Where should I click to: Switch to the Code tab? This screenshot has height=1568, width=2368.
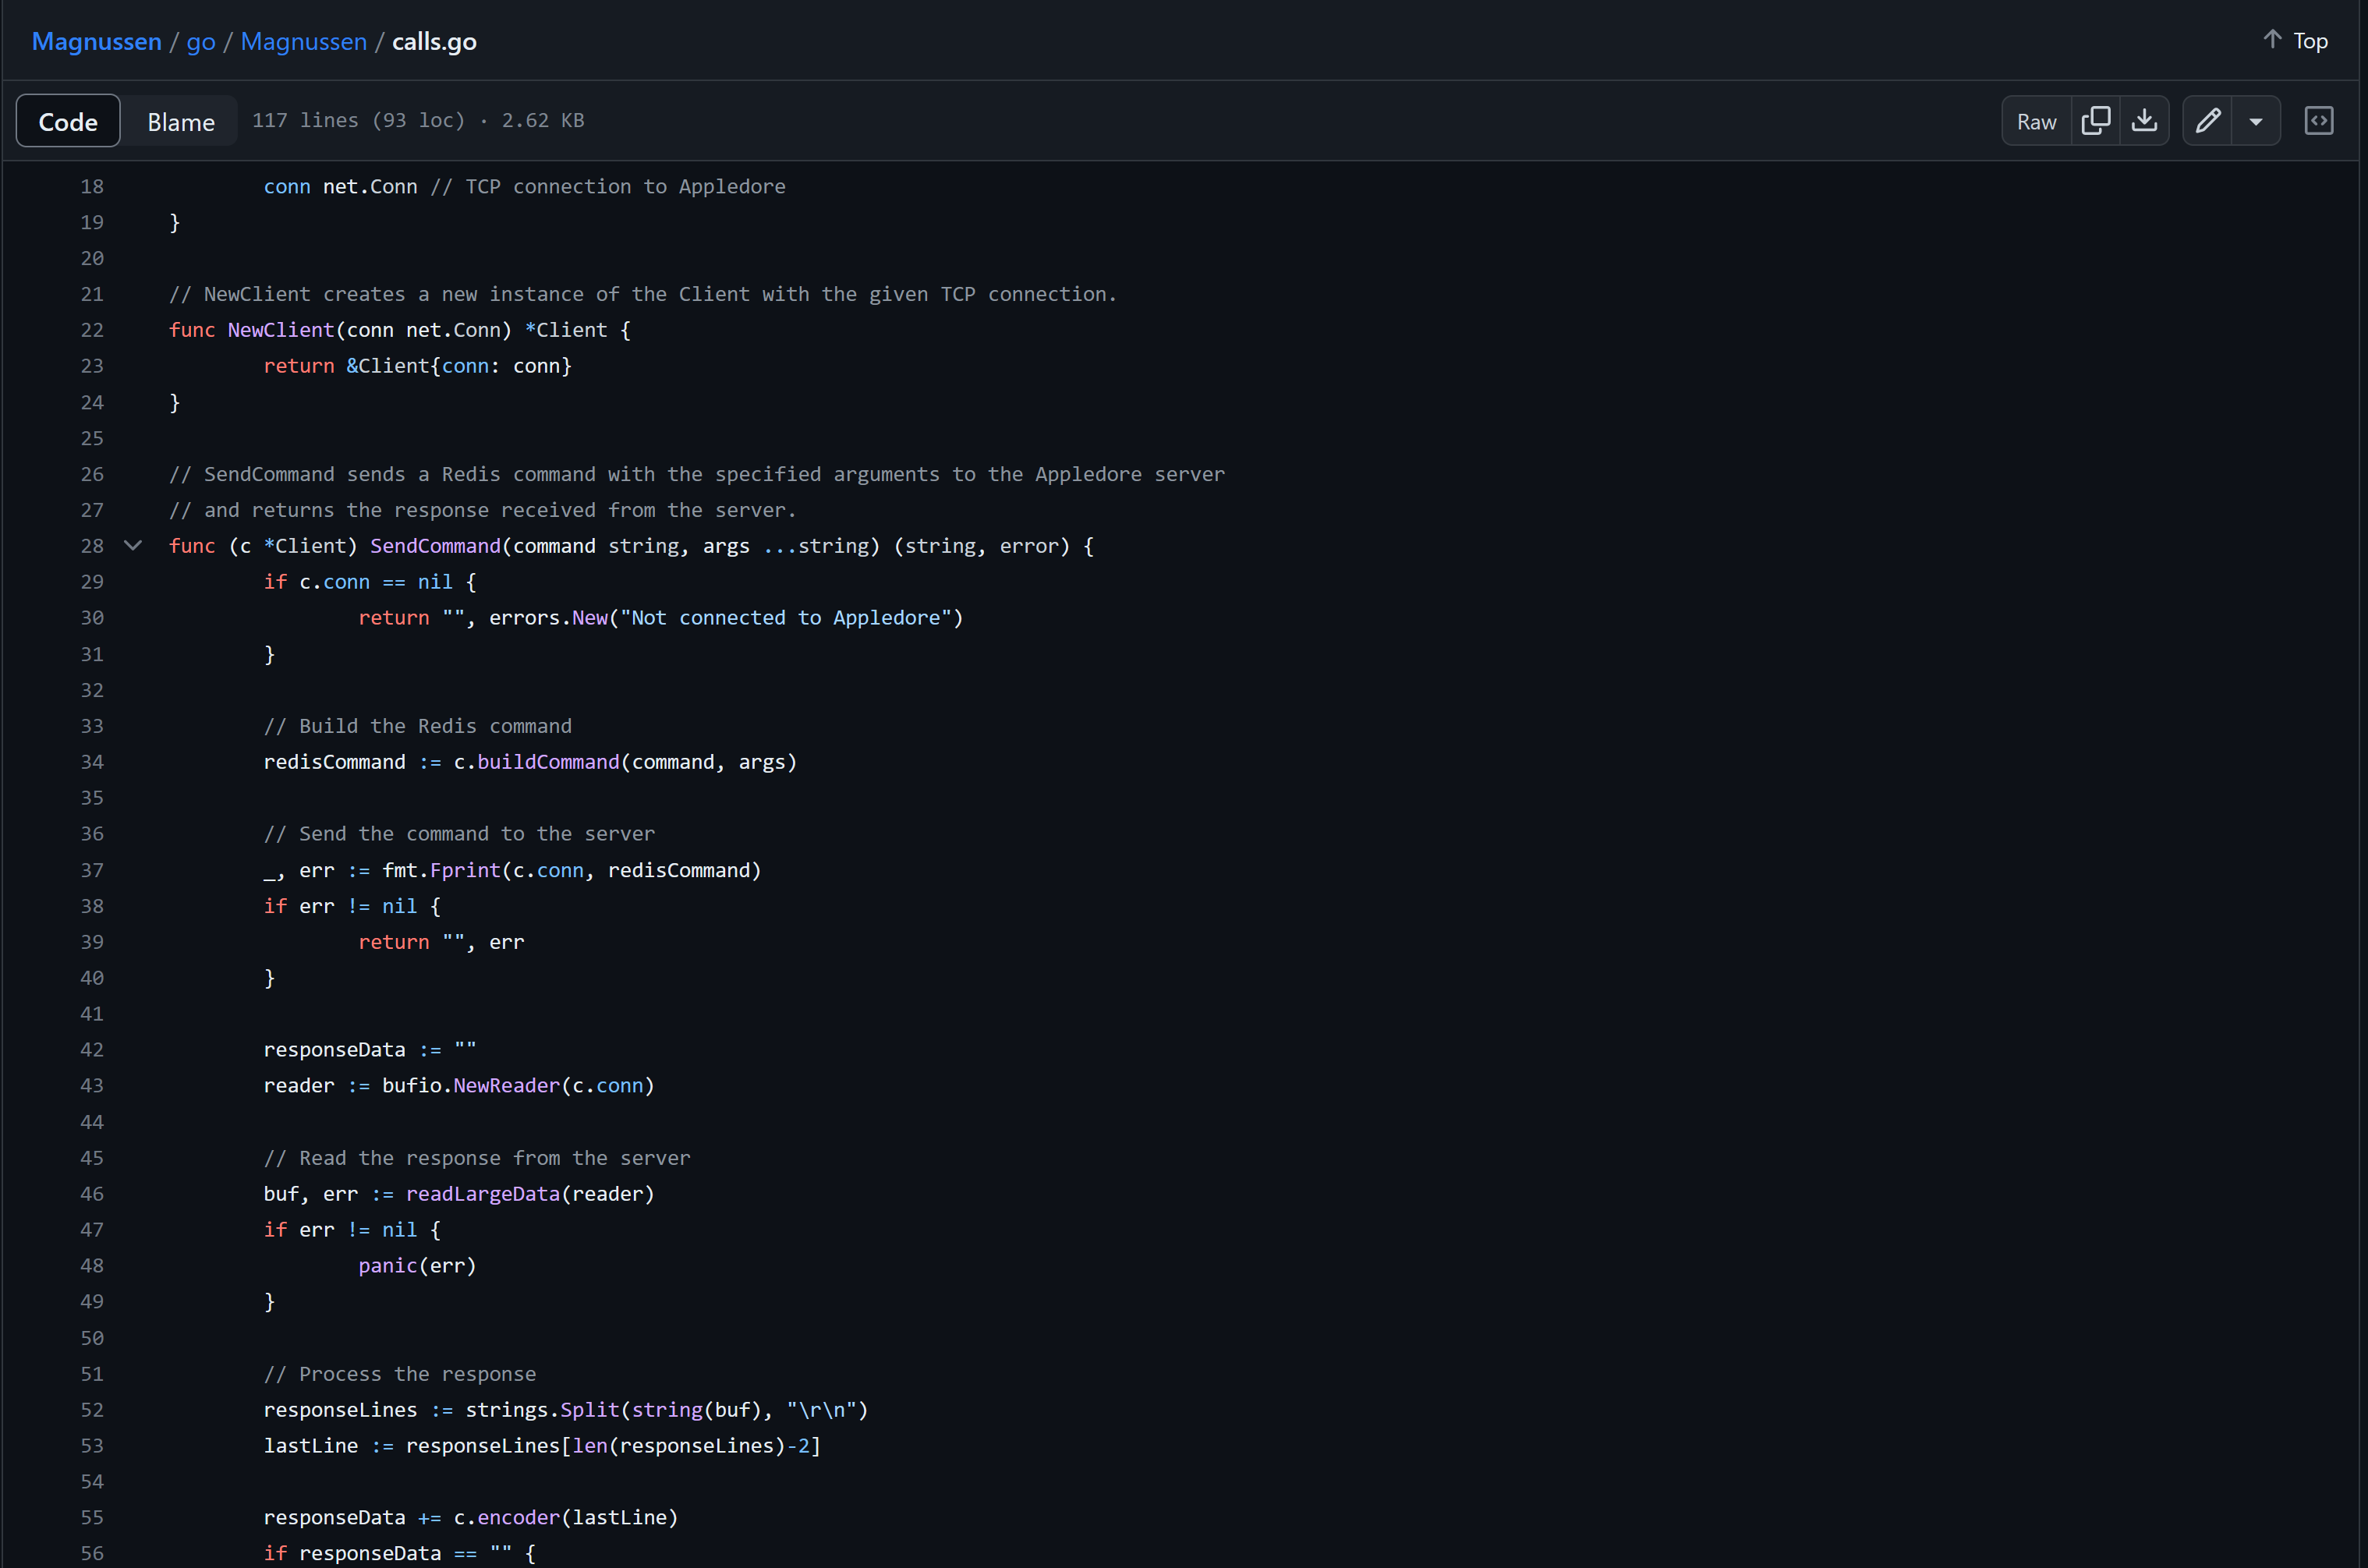pos(68,121)
